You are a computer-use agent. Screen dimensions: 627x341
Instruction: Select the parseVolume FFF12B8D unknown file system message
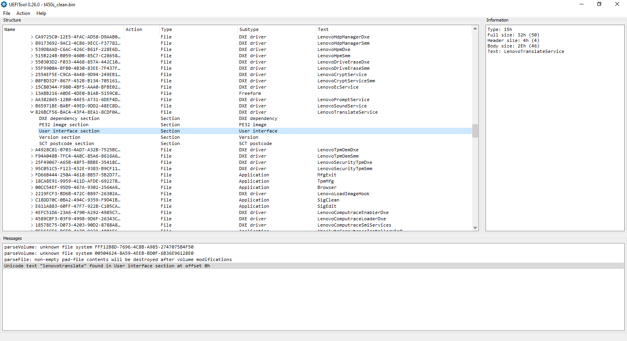(x=313, y=247)
